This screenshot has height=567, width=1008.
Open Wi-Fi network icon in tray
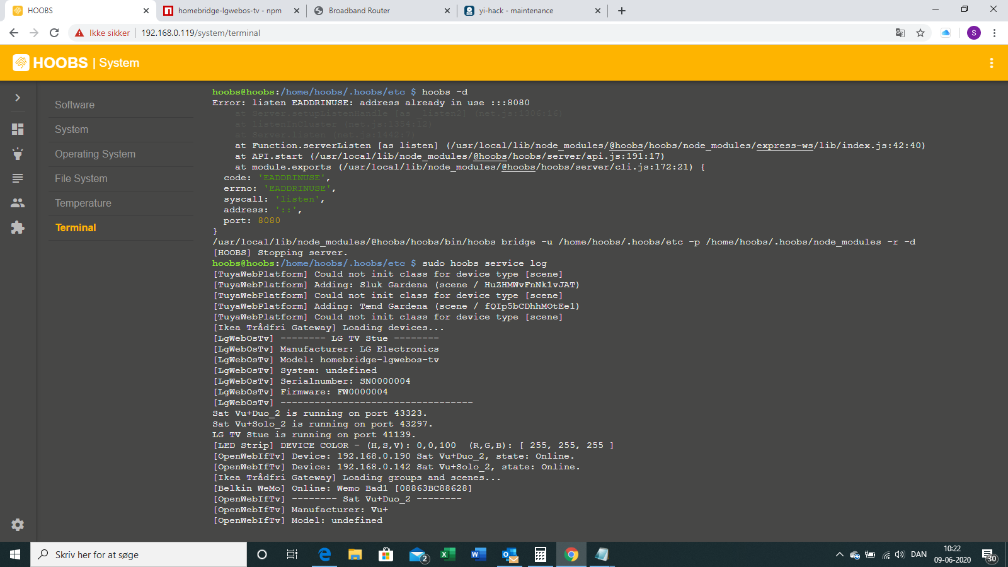(x=886, y=555)
